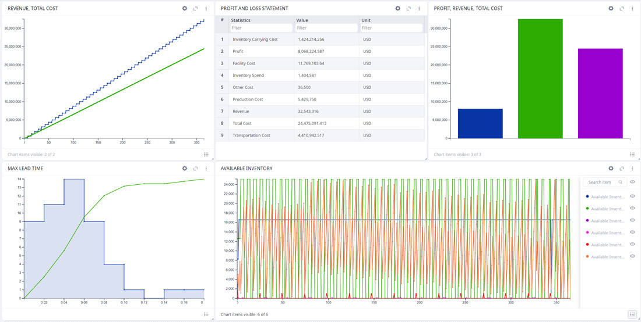Click the blue Profit bar in bar chart
The height and width of the screenshot is (322, 641).
click(480, 123)
